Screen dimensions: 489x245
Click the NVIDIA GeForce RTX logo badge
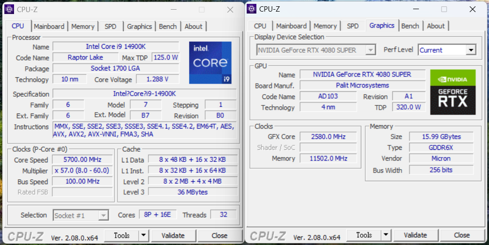(453, 92)
